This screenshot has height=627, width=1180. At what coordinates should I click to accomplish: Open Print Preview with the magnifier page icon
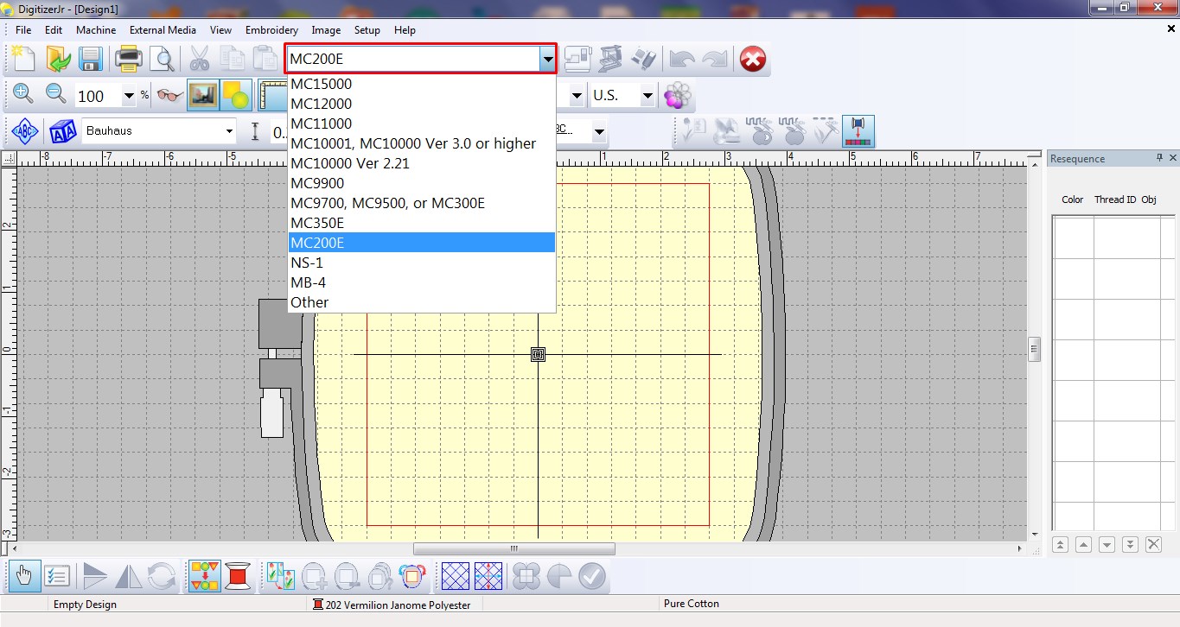tap(162, 59)
